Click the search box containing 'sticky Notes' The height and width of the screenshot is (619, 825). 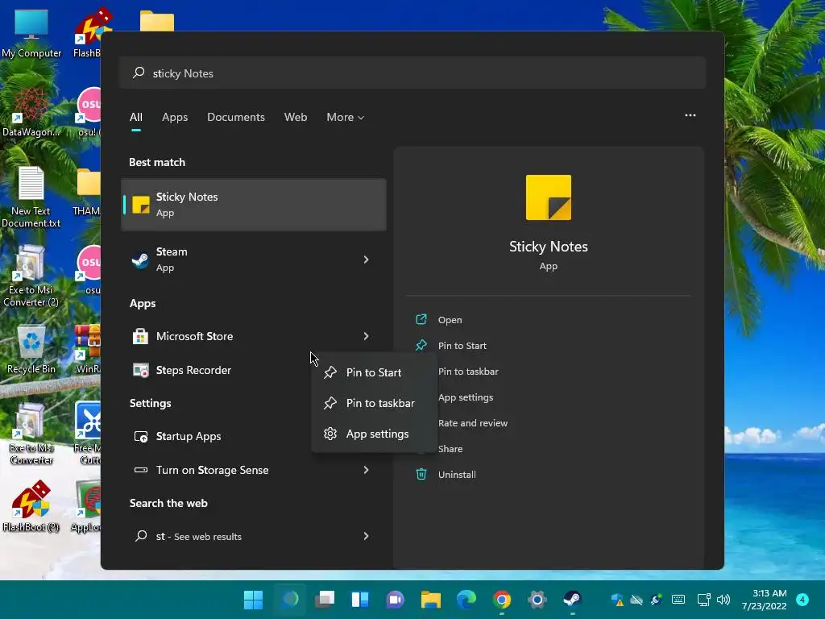coord(413,73)
